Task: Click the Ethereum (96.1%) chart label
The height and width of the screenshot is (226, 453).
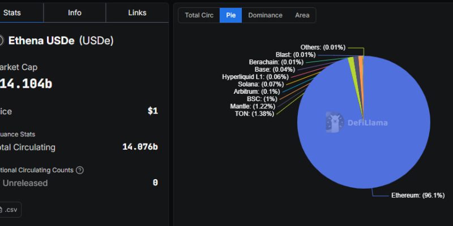Action: 418,195
